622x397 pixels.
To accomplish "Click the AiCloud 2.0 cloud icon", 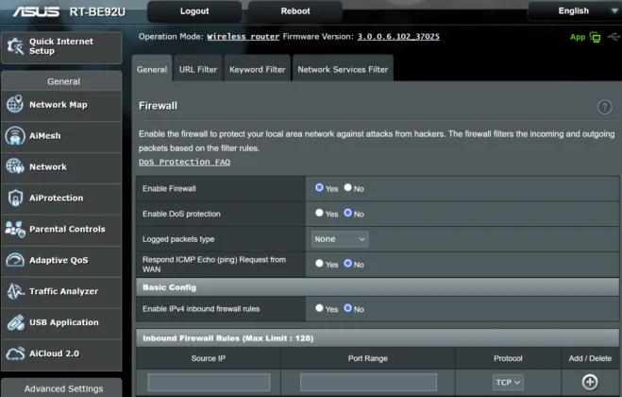I will point(15,354).
